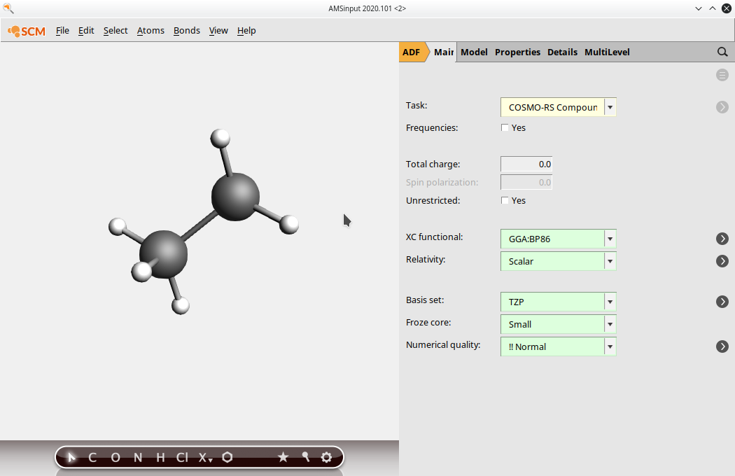Click the Total charge input field

[x=526, y=164]
